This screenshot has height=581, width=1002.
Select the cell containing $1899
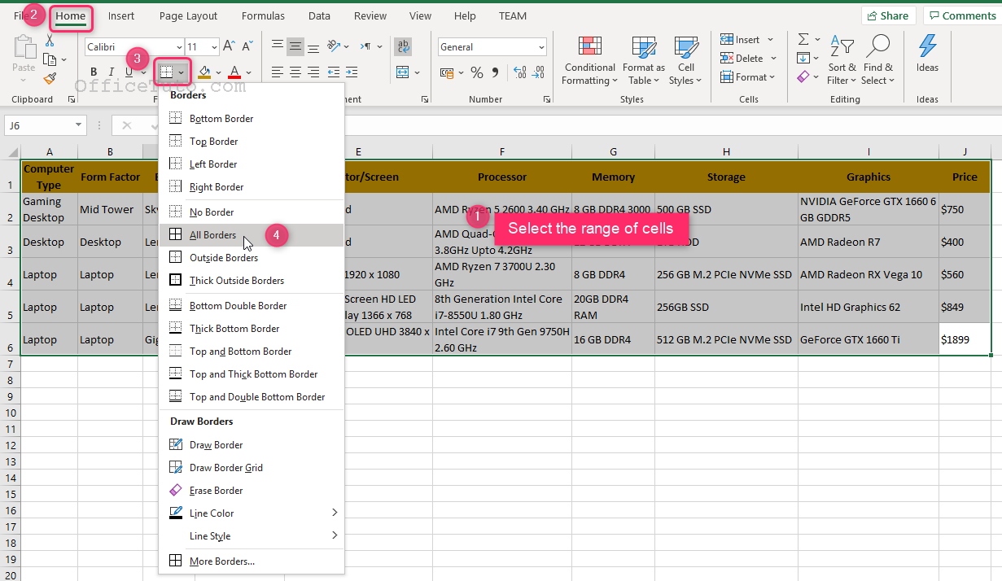[x=965, y=339]
